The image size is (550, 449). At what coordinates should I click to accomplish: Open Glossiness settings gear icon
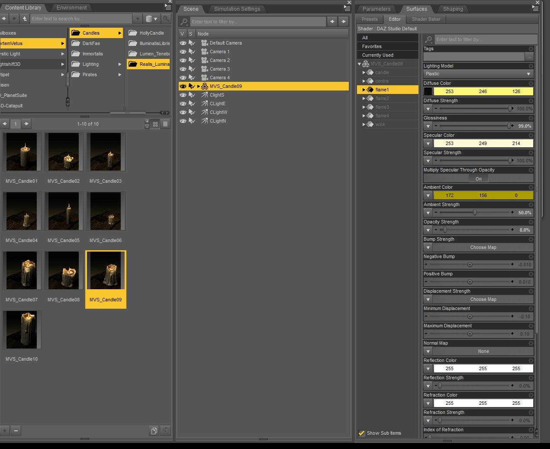[531, 118]
